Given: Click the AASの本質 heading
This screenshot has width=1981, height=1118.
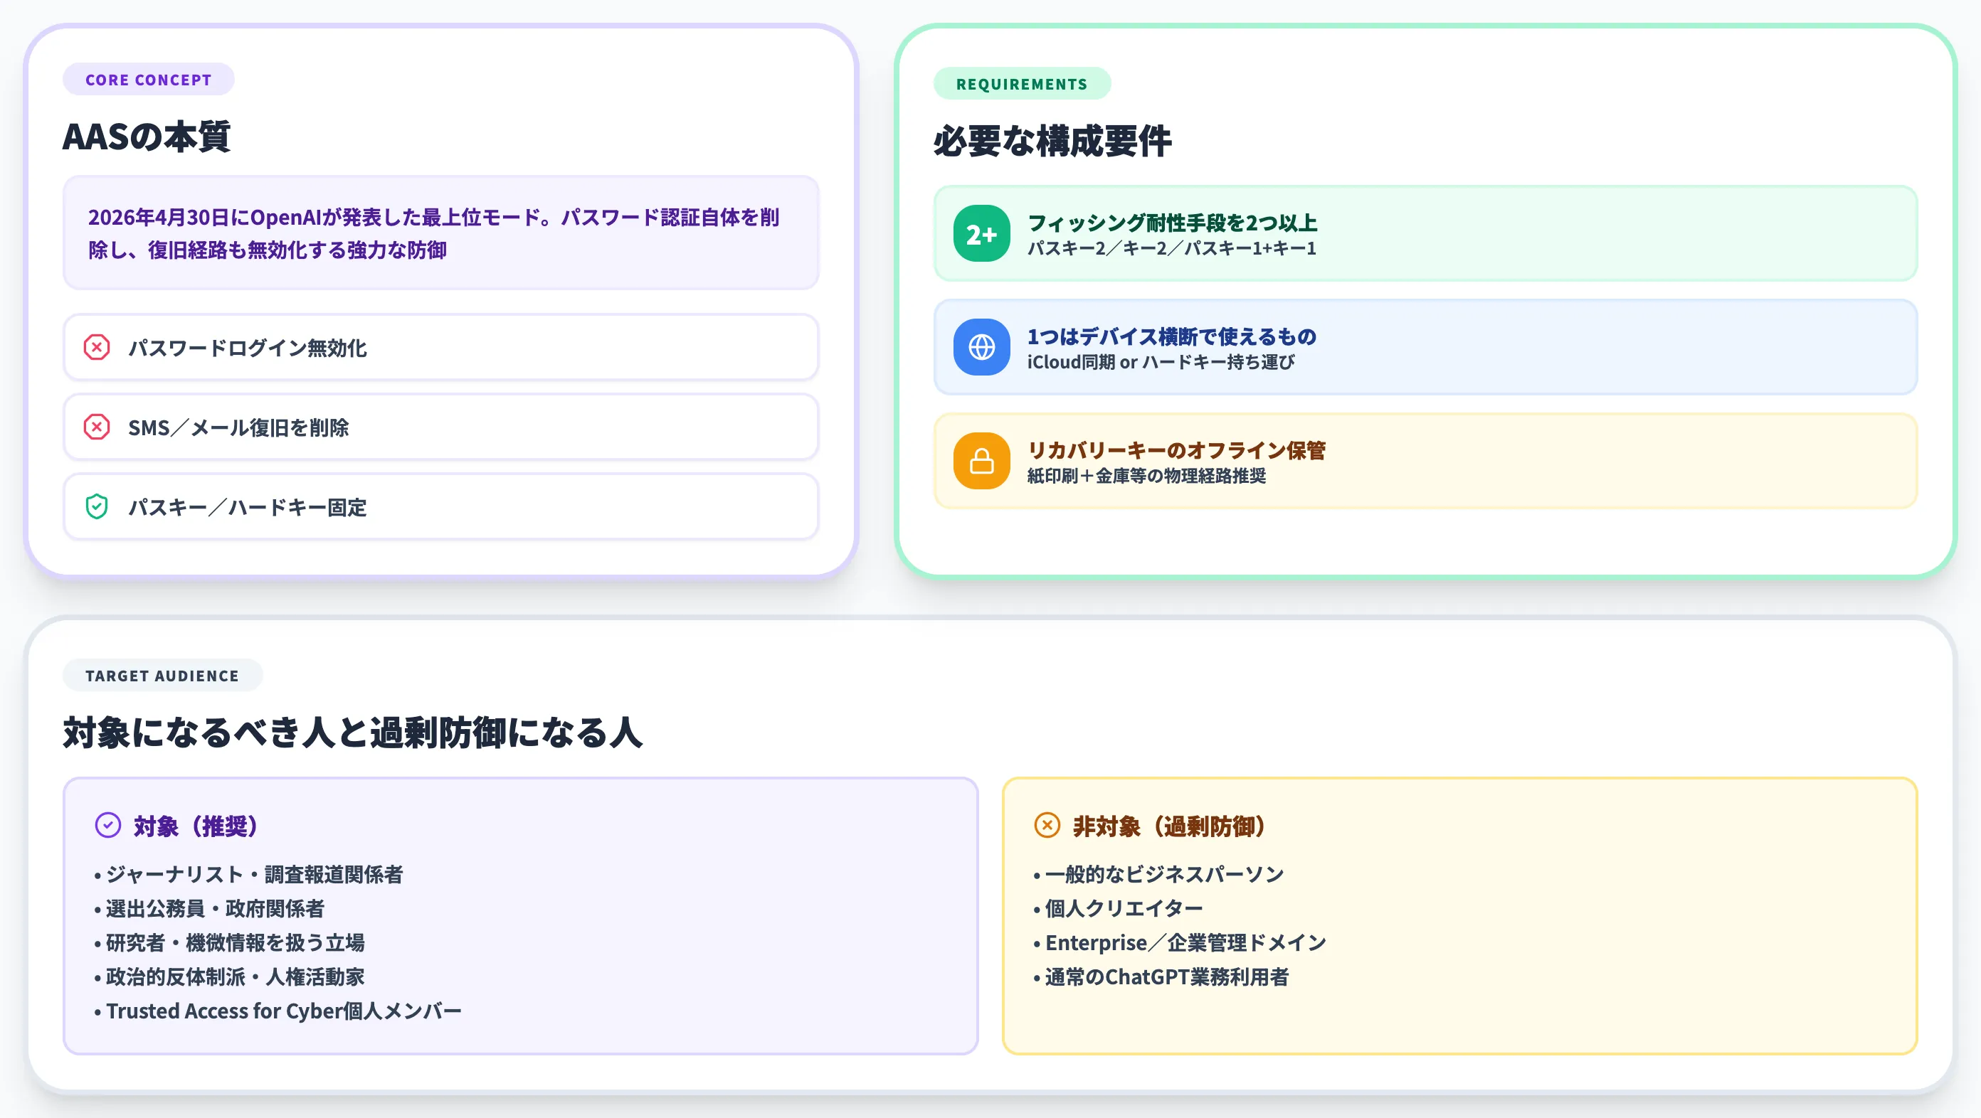Looking at the screenshot, I should [146, 137].
